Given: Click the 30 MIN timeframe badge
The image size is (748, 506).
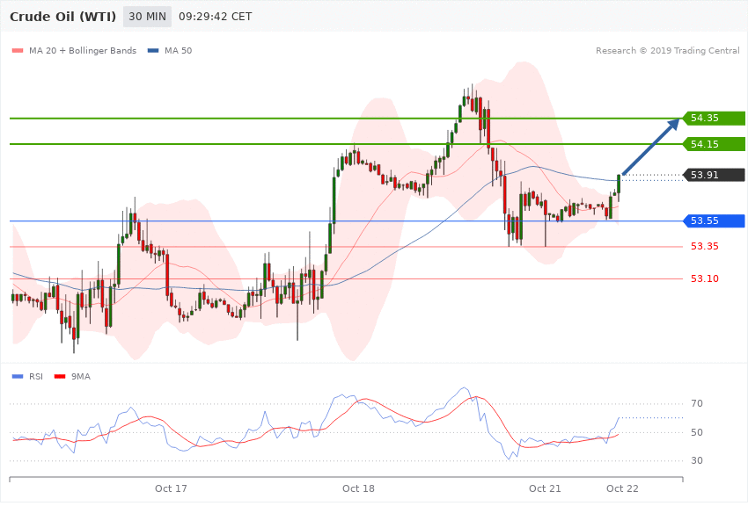Looking at the screenshot, I should tap(148, 17).
